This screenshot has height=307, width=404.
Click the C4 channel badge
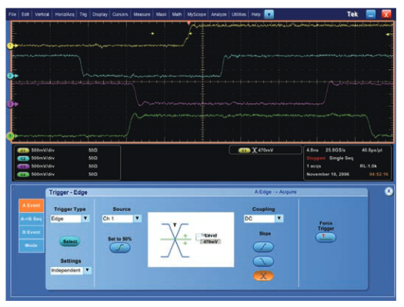(x=23, y=175)
